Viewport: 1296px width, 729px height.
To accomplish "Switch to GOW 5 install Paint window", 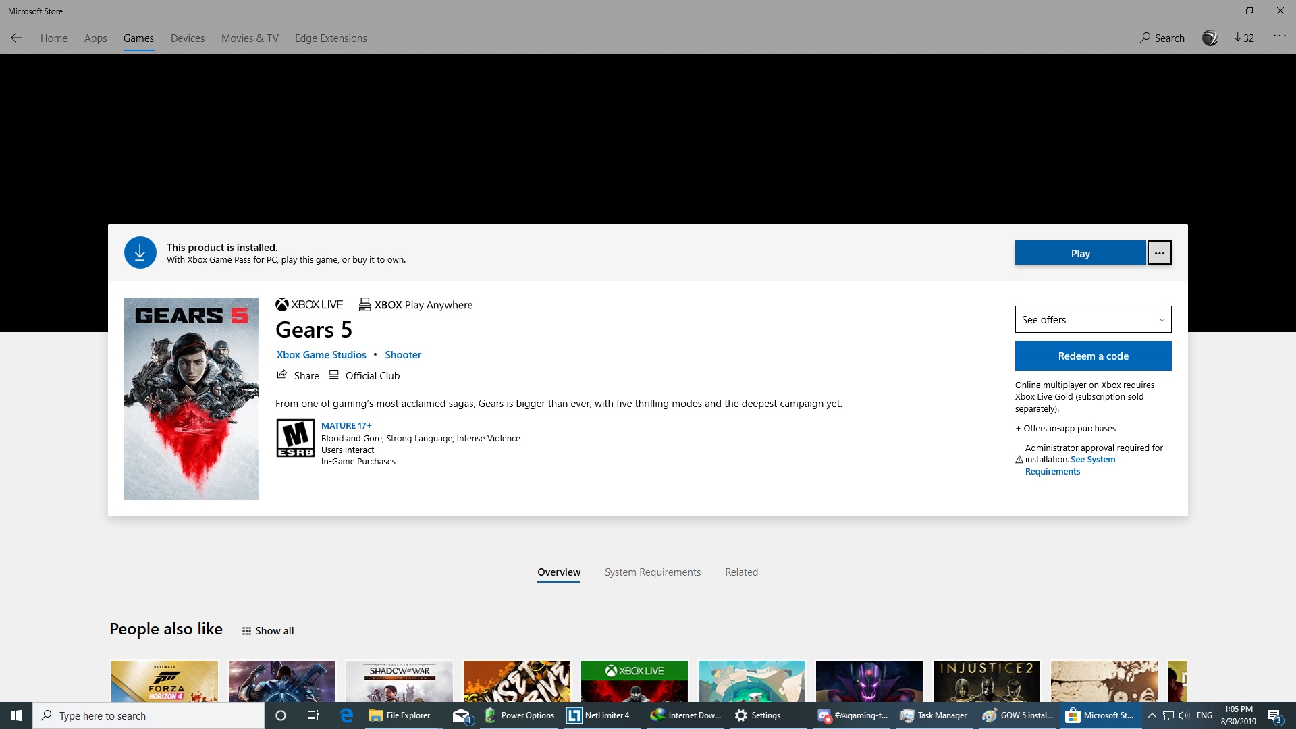I will 1018,715.
